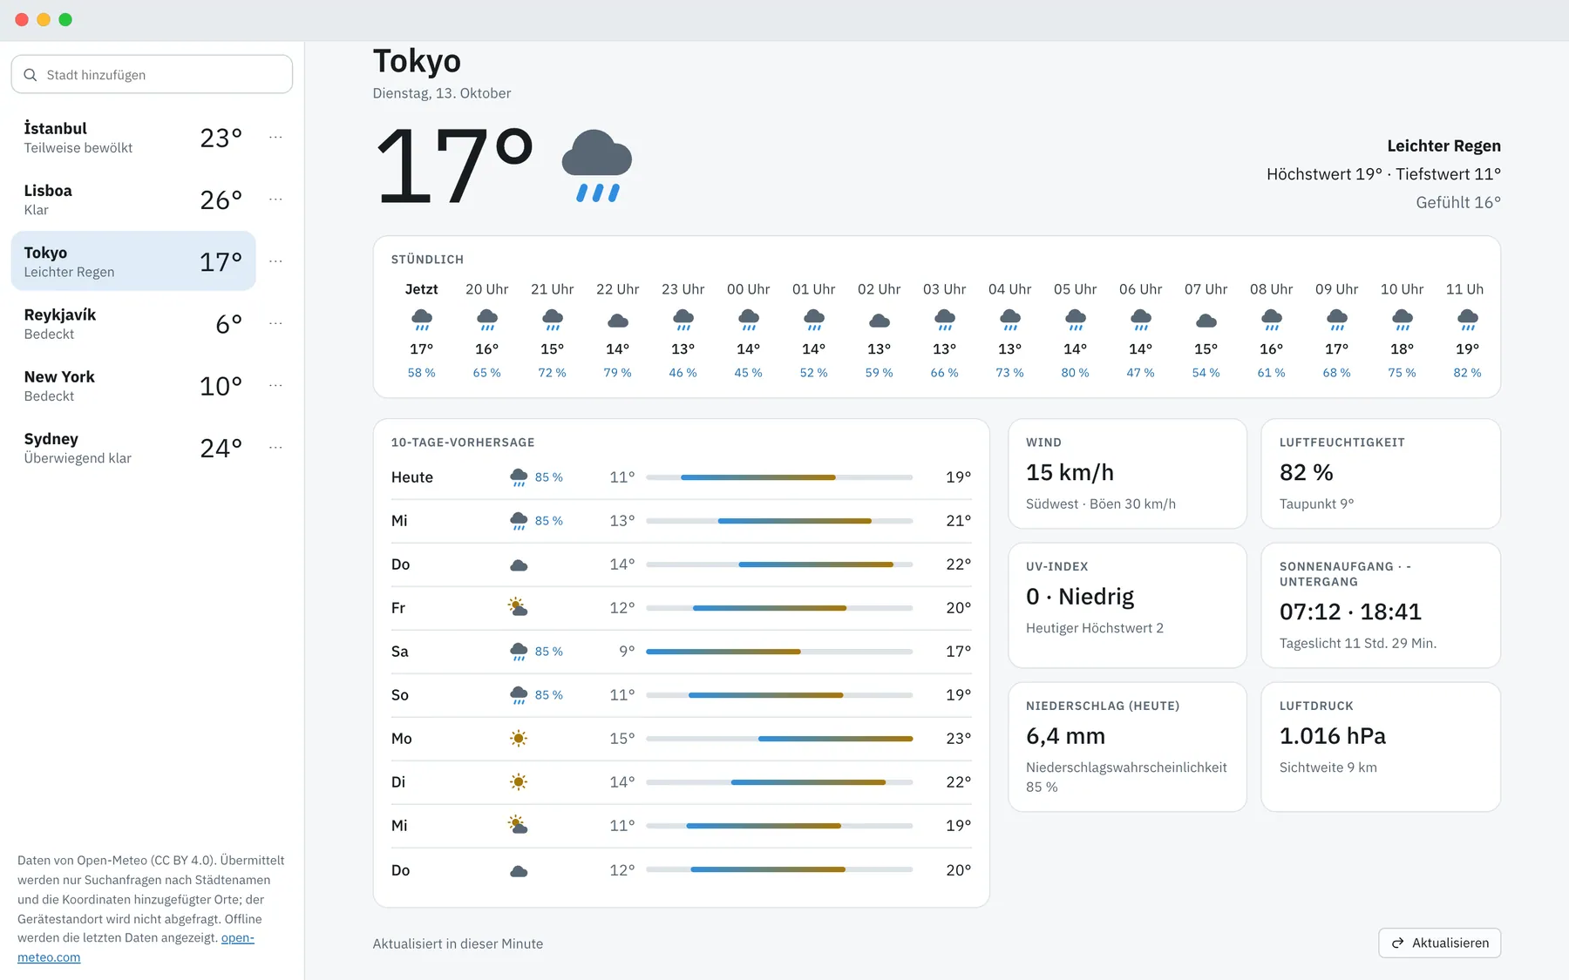1569x980 pixels.
Task: Open the options dots for Sydney
Action: (275, 448)
